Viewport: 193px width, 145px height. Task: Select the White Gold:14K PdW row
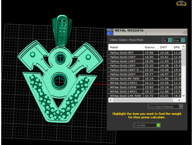coord(145,95)
